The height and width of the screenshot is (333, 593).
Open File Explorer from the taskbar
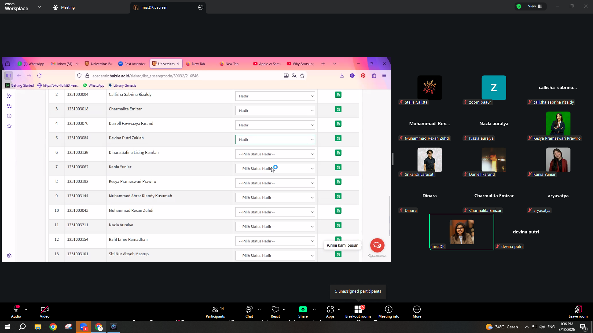click(x=38, y=327)
